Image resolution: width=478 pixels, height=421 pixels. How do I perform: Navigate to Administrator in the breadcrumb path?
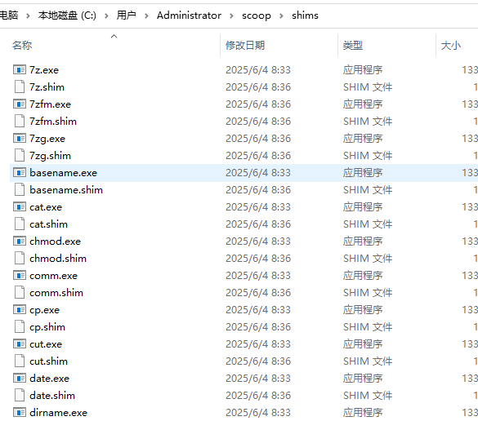(189, 16)
